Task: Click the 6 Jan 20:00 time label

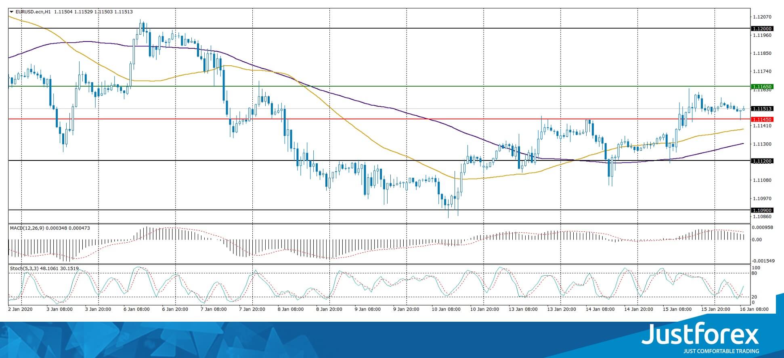Action: point(176,310)
